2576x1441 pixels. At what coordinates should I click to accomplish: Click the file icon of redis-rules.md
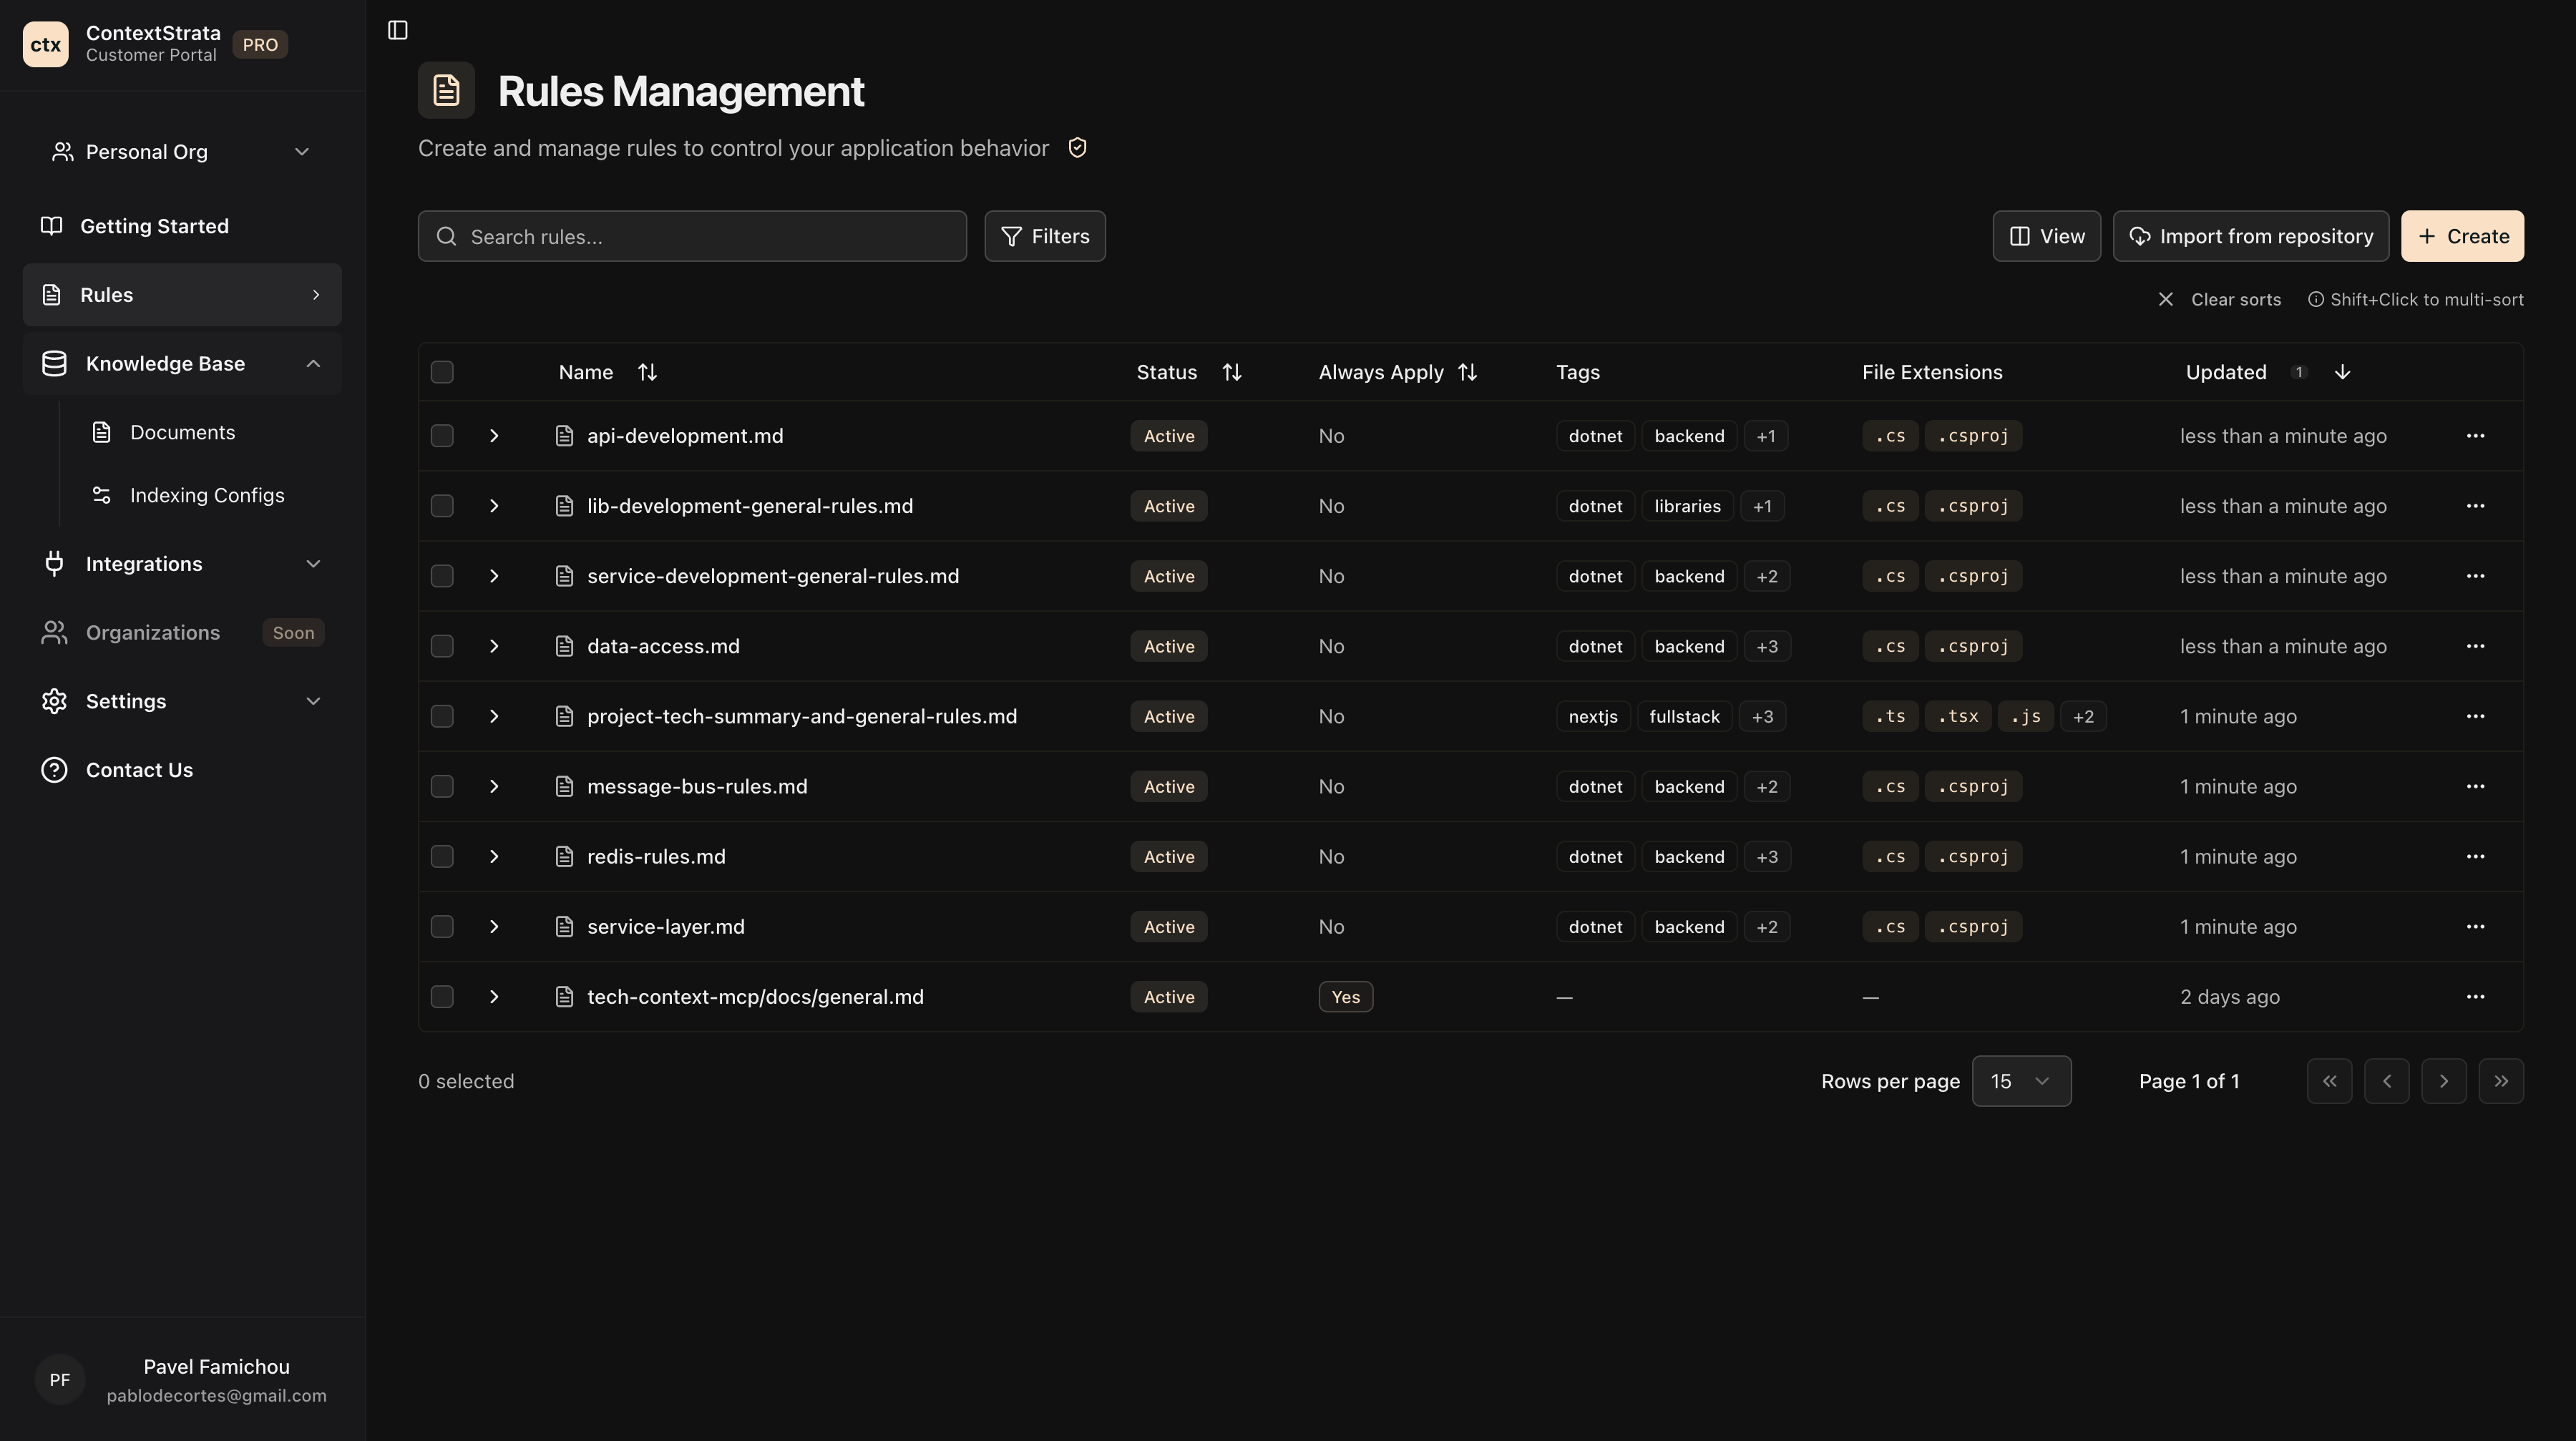564,856
